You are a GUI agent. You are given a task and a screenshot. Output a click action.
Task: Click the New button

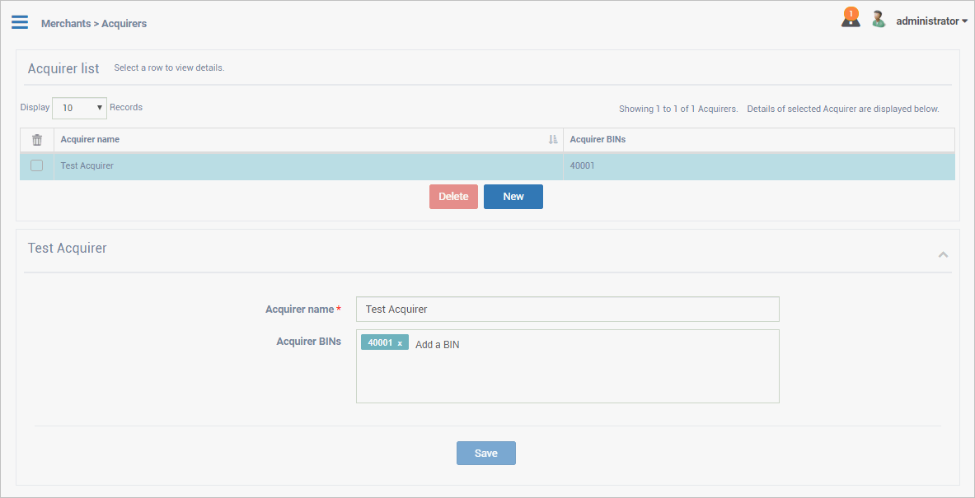[513, 197]
